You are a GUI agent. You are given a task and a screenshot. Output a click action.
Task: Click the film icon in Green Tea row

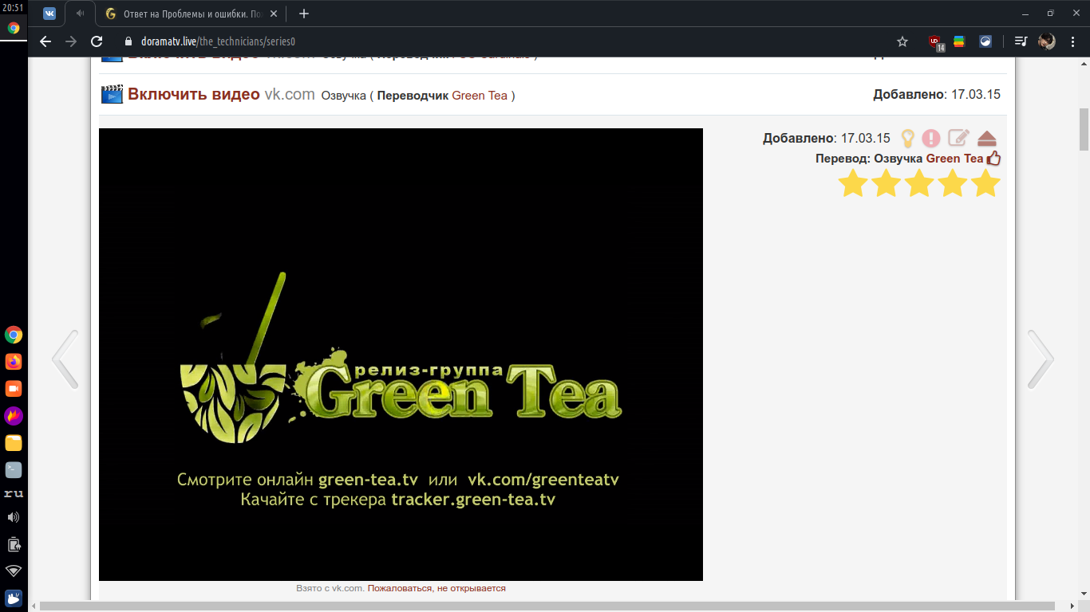(112, 94)
